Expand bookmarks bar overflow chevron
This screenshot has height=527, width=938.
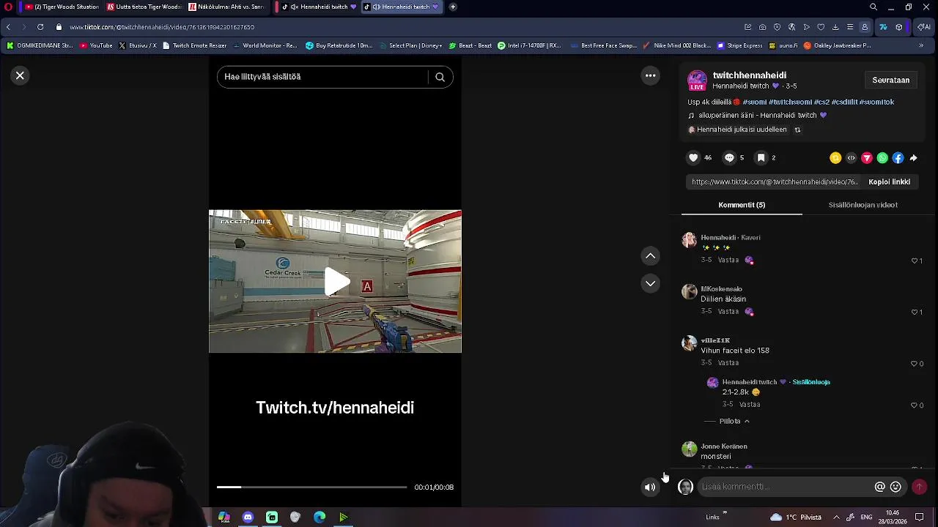(x=921, y=45)
